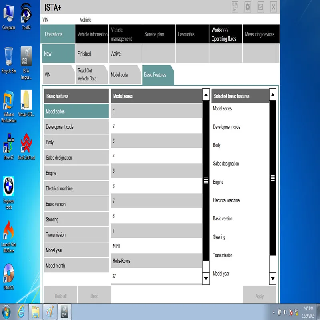This screenshot has width=320, height=320.
Task: Choose model series 5'
Action: coord(156,171)
